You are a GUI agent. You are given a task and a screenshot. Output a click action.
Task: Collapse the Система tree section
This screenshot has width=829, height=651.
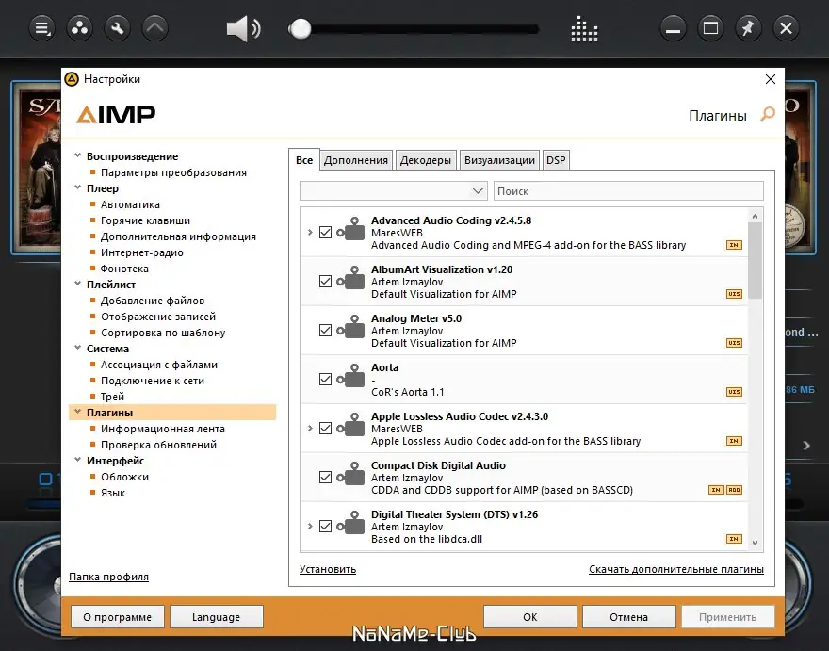click(x=77, y=348)
